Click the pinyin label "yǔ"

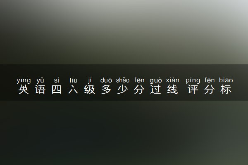click(40, 80)
